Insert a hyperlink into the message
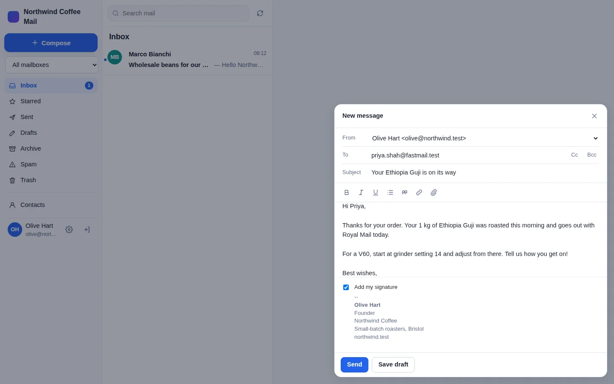Viewport: 614px width, 384px height. (x=419, y=192)
